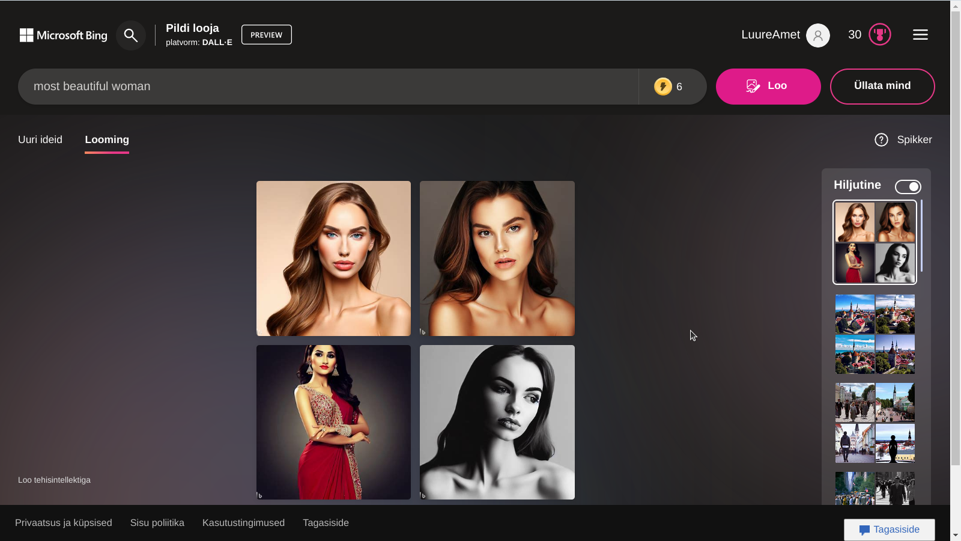Select the recent old town rooftops collage

[x=875, y=334]
